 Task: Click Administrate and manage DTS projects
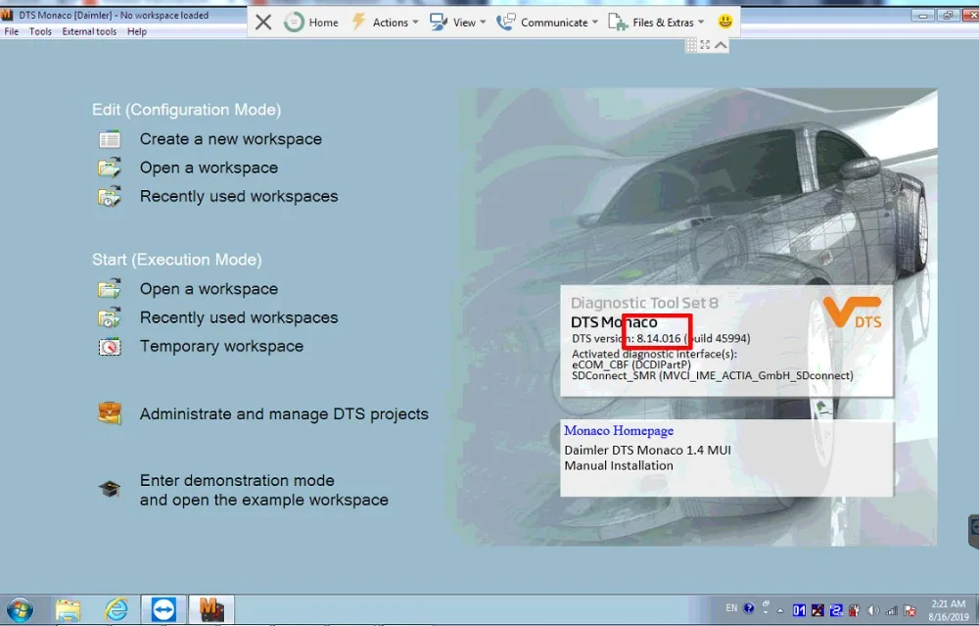tap(284, 414)
